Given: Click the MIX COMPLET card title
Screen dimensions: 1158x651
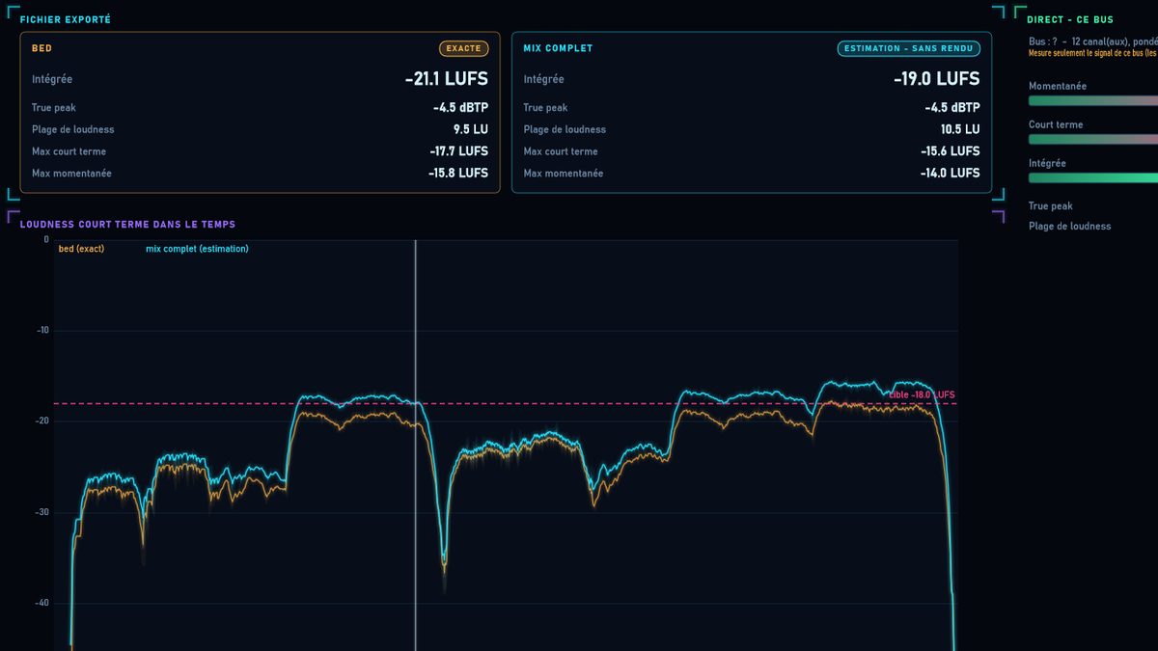Looking at the screenshot, I should 558,48.
